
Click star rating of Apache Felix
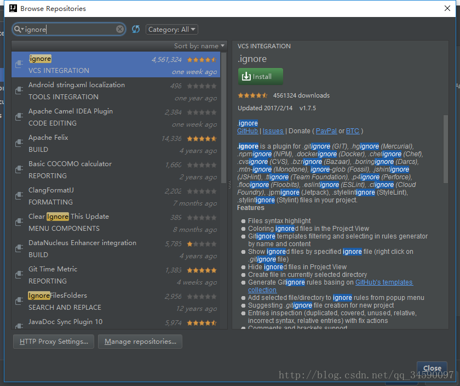pyautogui.click(x=202, y=139)
